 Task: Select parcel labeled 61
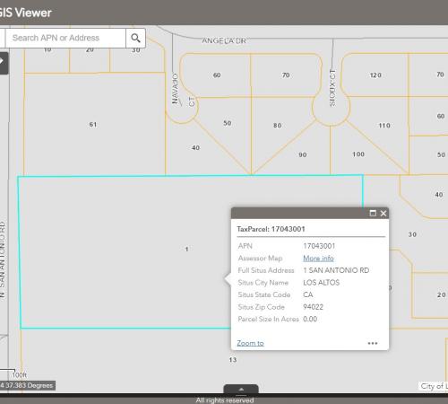93,124
